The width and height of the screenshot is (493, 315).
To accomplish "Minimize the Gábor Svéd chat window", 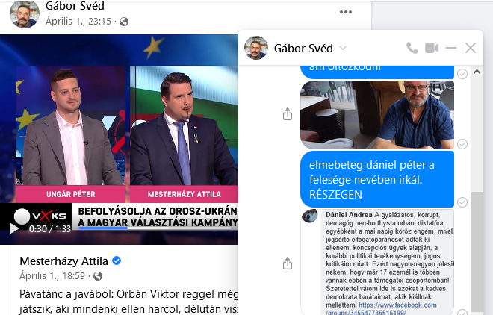I will click(451, 48).
